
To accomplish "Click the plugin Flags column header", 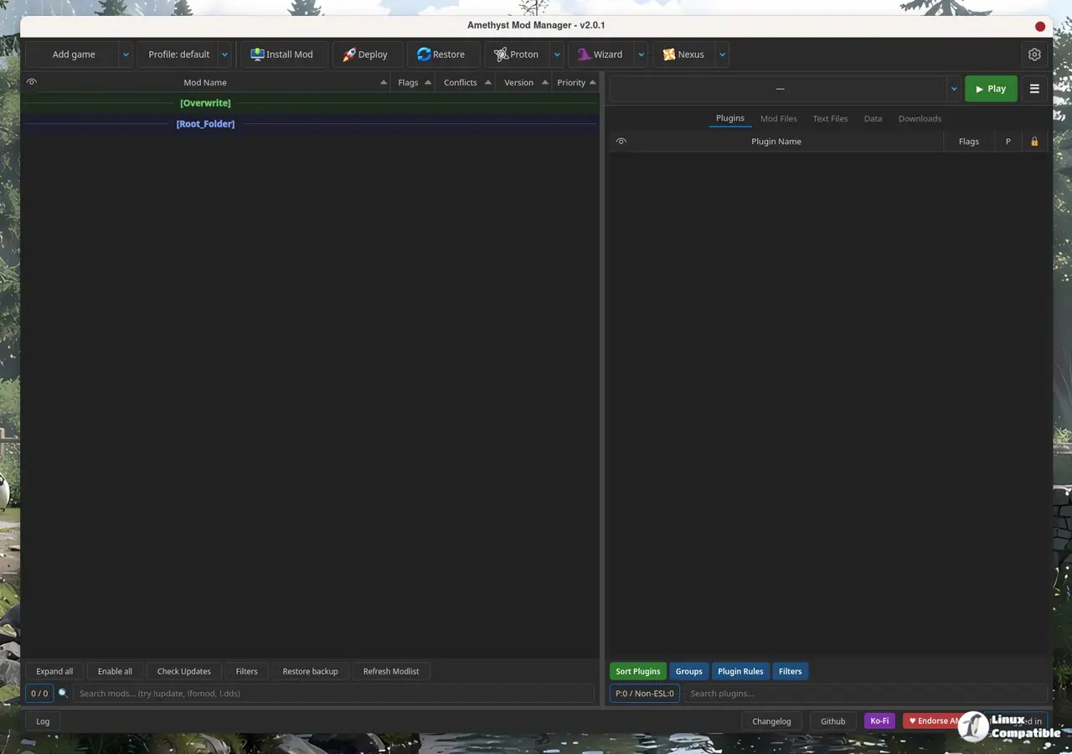I will coord(969,142).
